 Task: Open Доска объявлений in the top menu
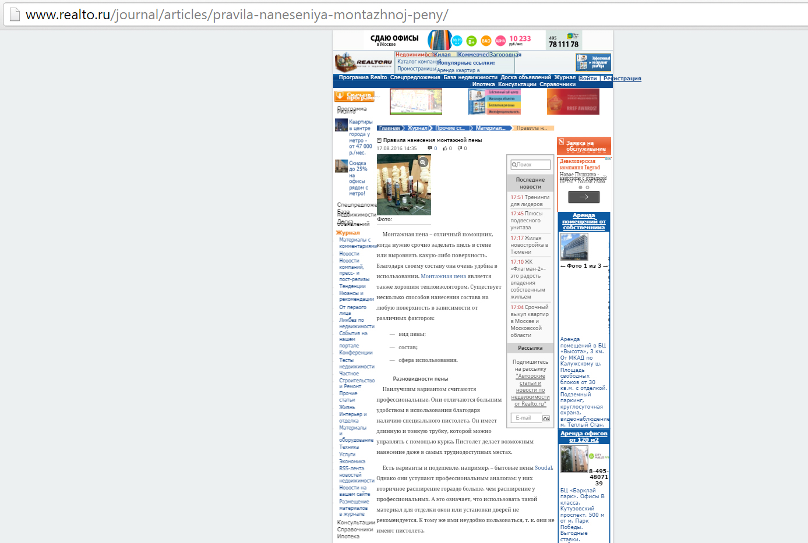526,77
